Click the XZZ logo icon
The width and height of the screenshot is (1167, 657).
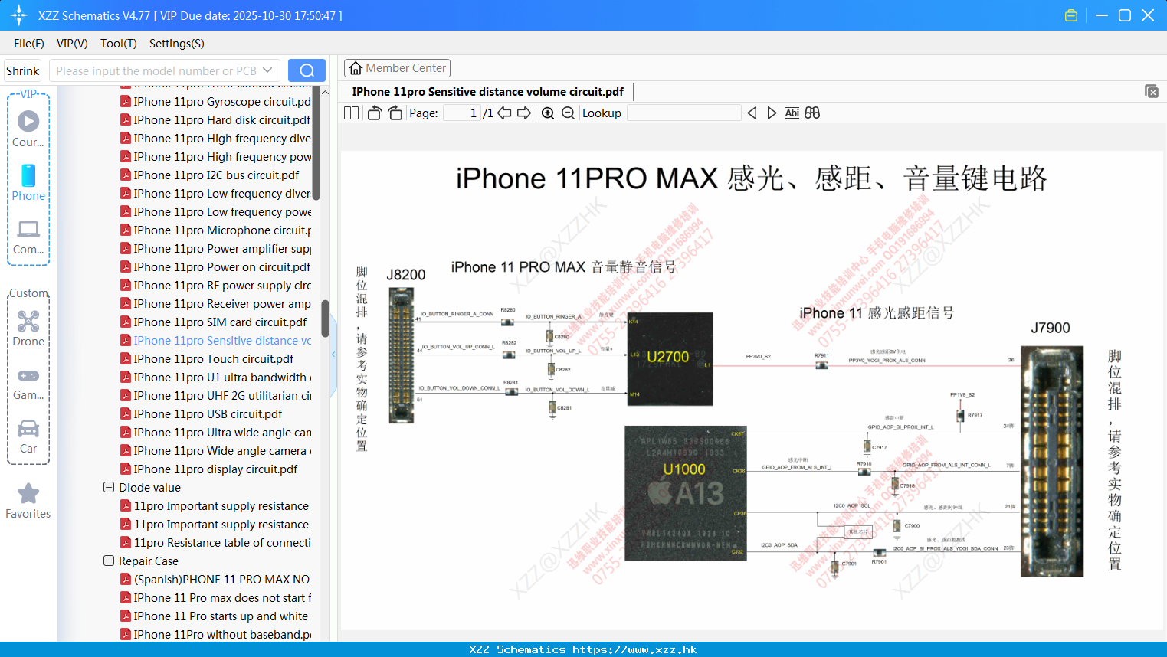[19, 15]
